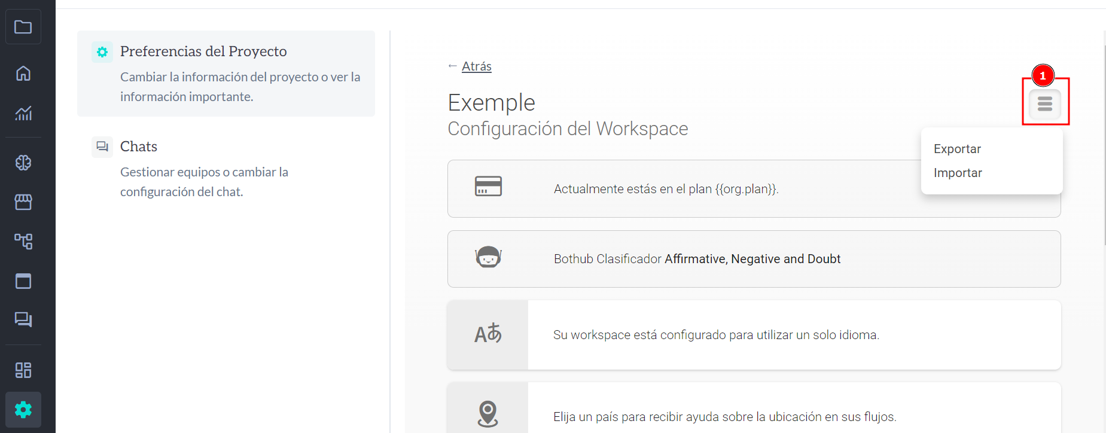1106x433 pixels.
Task: Open the flows diagram icon
Action: click(23, 241)
